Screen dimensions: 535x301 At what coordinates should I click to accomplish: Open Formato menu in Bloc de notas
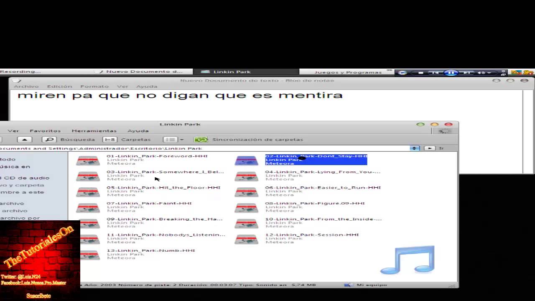pyautogui.click(x=94, y=86)
